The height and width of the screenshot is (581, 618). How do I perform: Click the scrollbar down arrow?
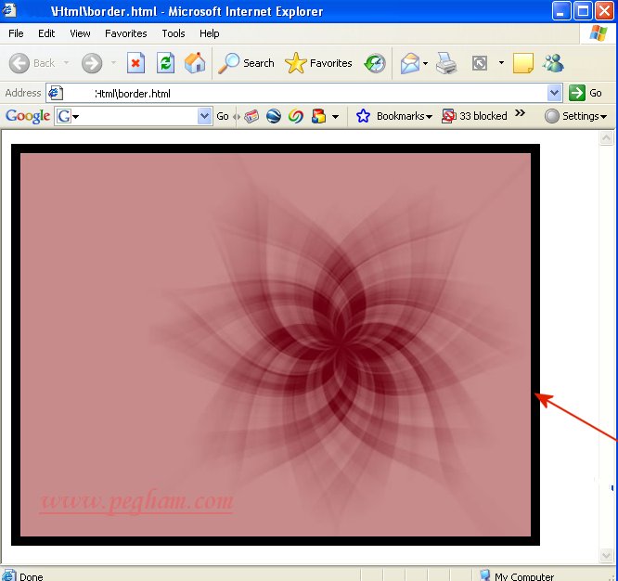click(x=606, y=555)
